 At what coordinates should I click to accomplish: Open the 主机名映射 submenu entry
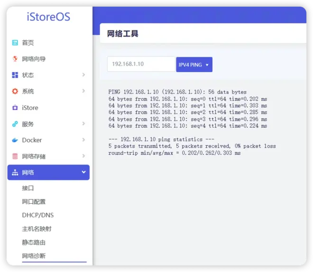point(37,229)
